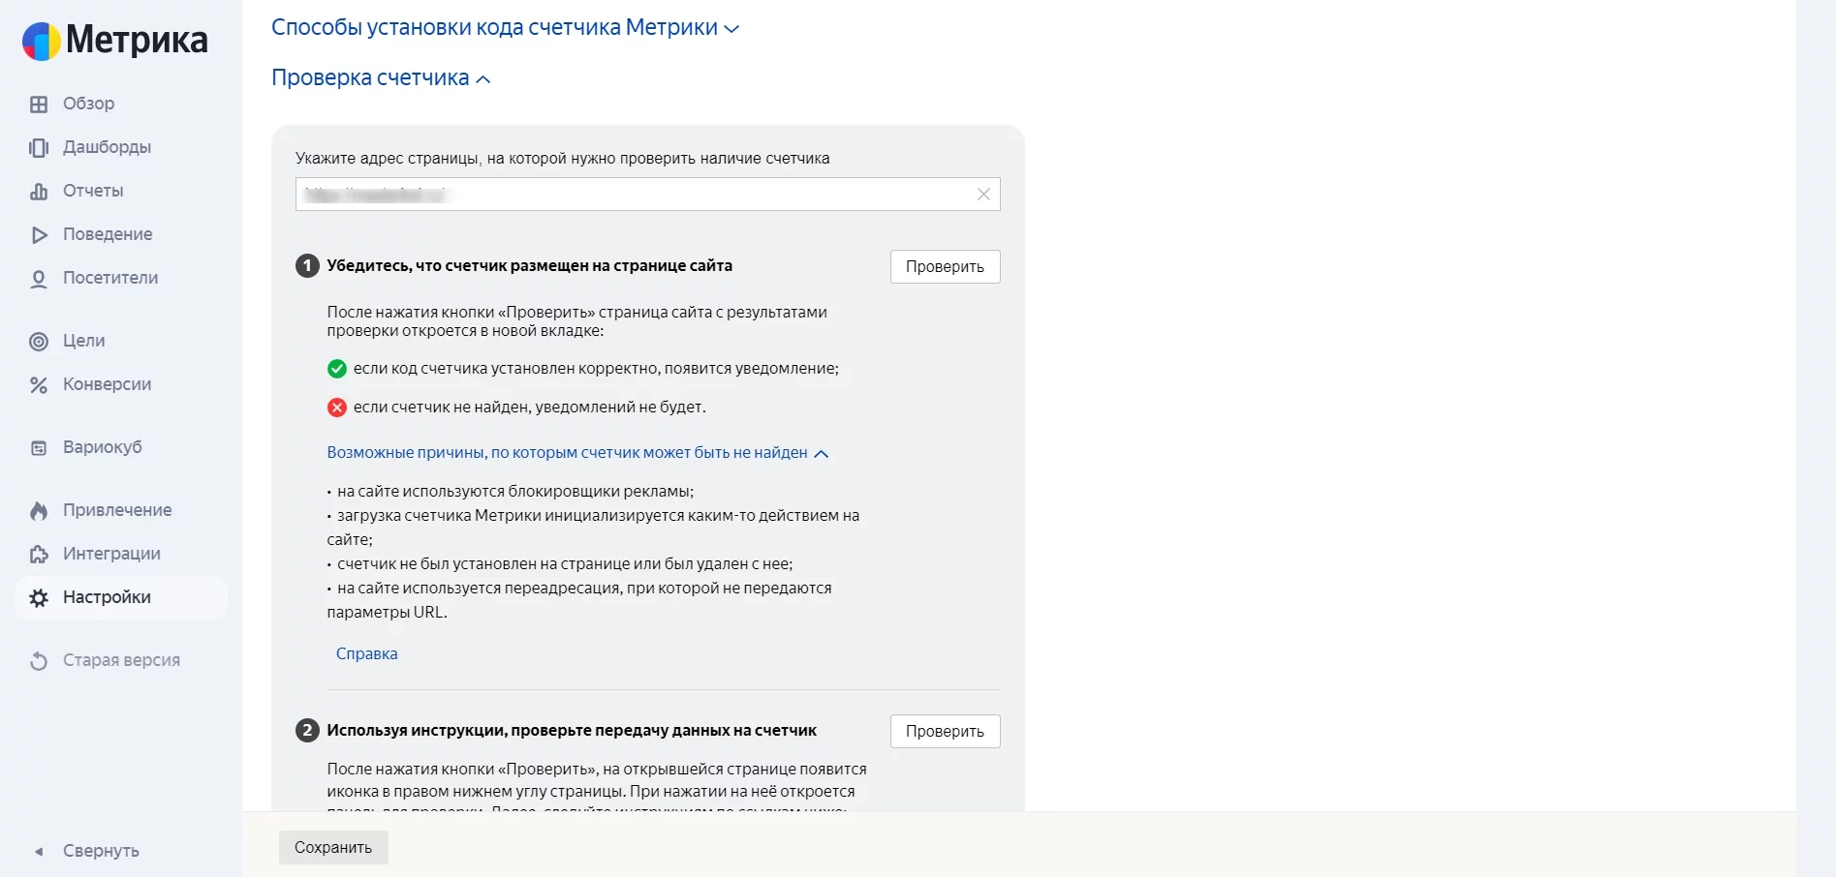The width and height of the screenshot is (1836, 877).
Task: Click Проверить button for step 1
Action: (x=945, y=266)
